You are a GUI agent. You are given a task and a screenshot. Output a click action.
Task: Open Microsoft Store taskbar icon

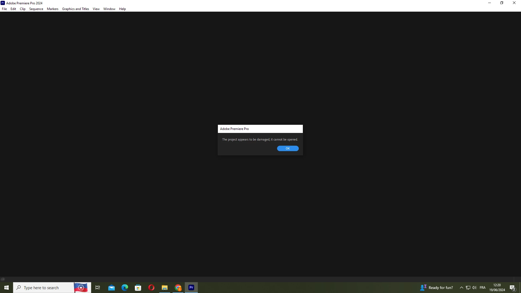point(138,288)
